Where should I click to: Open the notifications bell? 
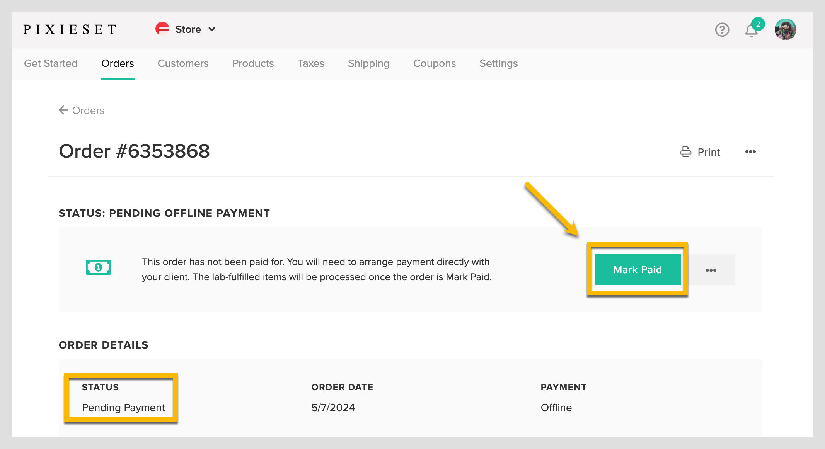(750, 30)
